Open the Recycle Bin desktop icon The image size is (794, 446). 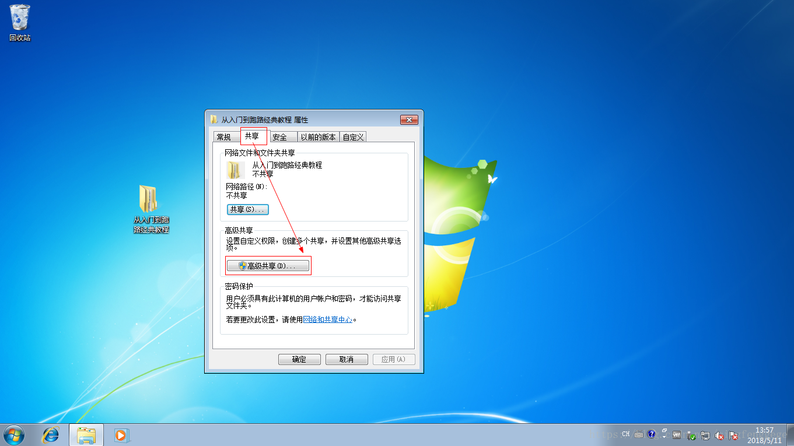(x=19, y=22)
